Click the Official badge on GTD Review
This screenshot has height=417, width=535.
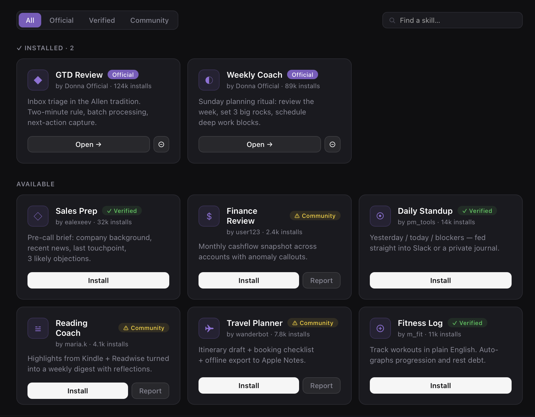[x=123, y=75]
